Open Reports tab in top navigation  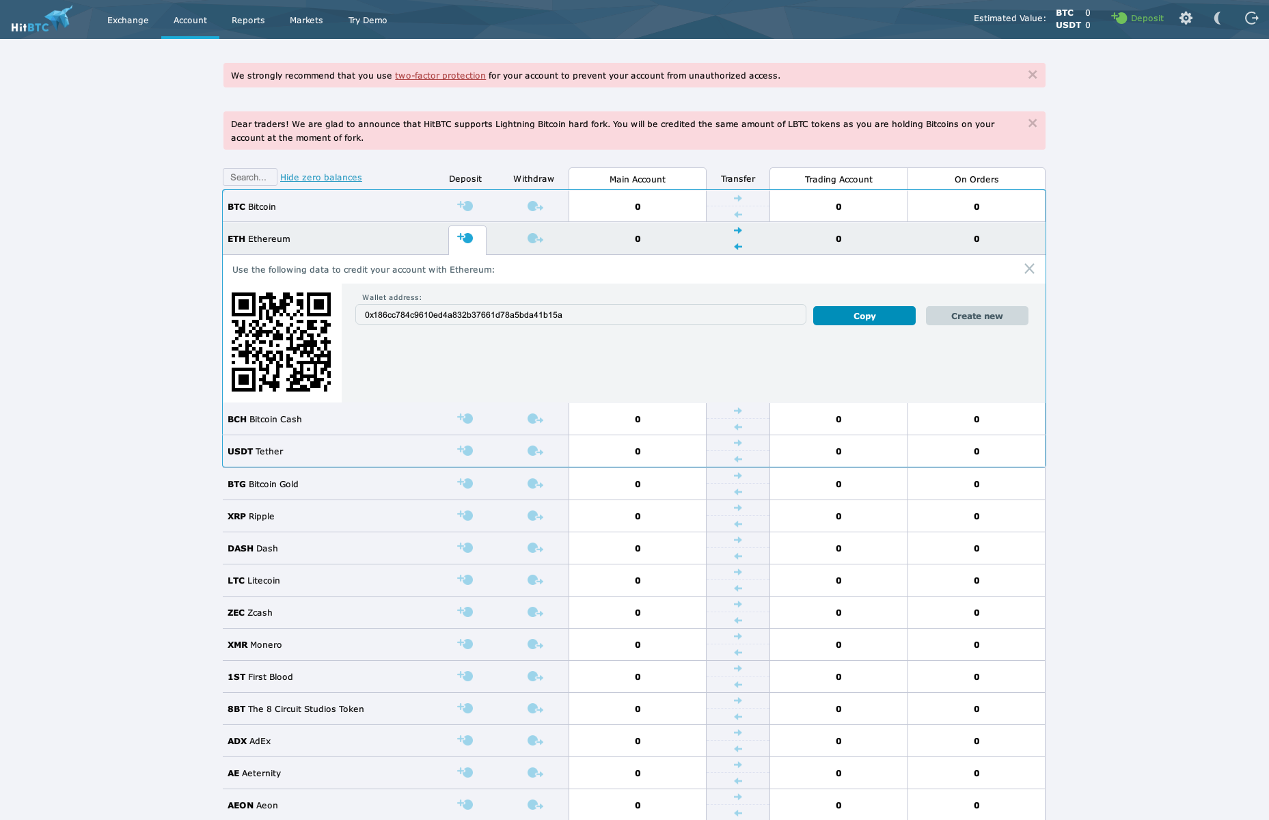click(x=248, y=20)
